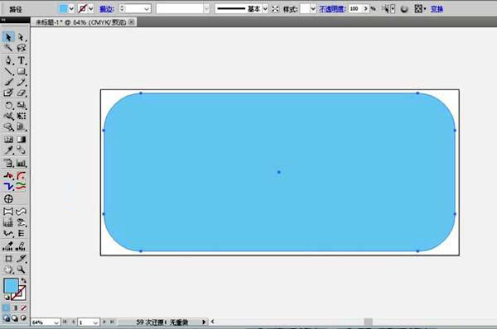
Task: Collapse the toolbox double-arrow header
Action: click(x=3, y=20)
